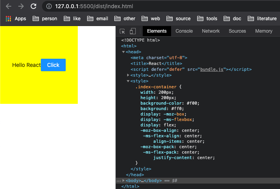
Task: Click the blue Click button
Action: point(53,65)
